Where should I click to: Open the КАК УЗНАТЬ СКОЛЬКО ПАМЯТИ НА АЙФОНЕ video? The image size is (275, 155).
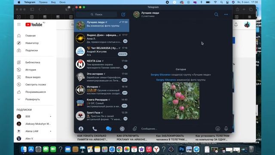coord(92,138)
